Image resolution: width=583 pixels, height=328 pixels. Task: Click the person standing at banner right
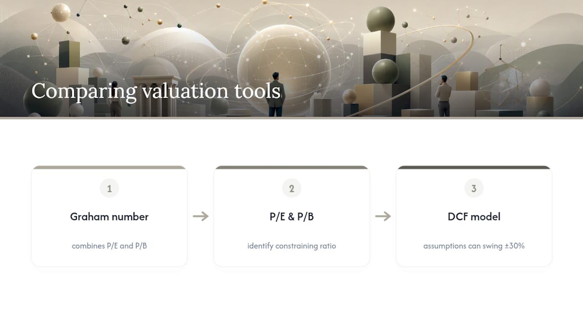tap(443, 96)
